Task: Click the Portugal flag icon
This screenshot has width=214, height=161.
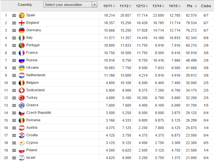Action: pos(22,45)
